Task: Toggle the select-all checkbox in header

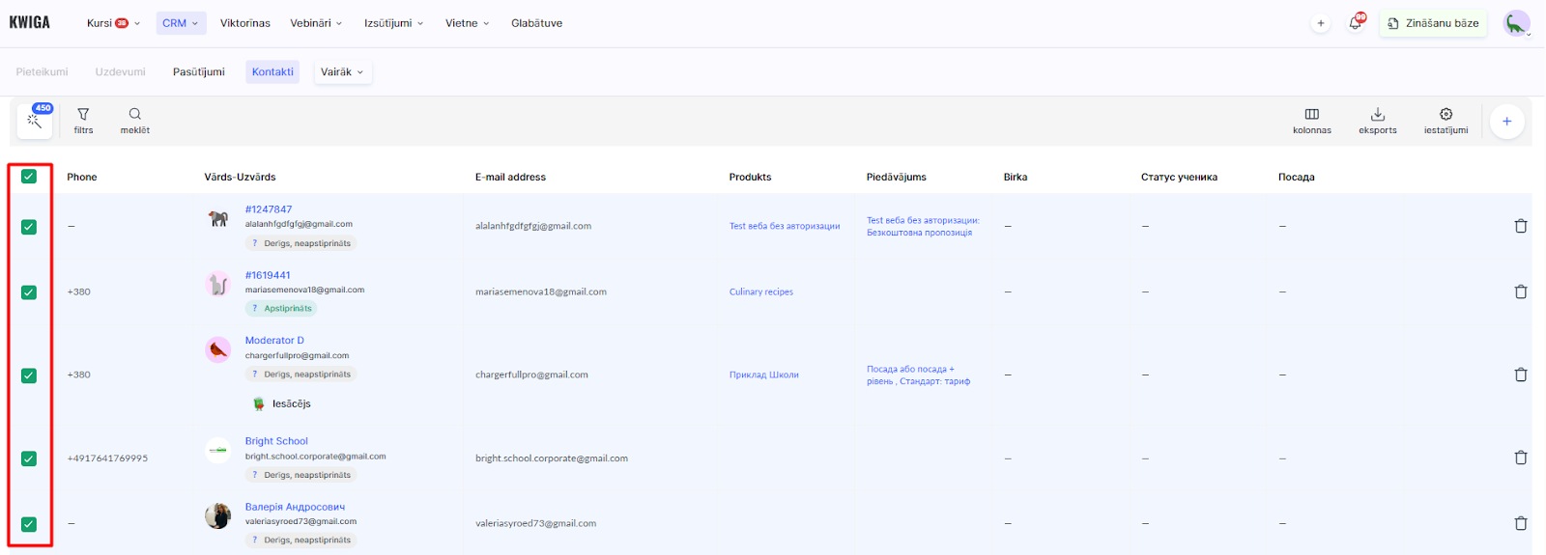Action: (29, 177)
